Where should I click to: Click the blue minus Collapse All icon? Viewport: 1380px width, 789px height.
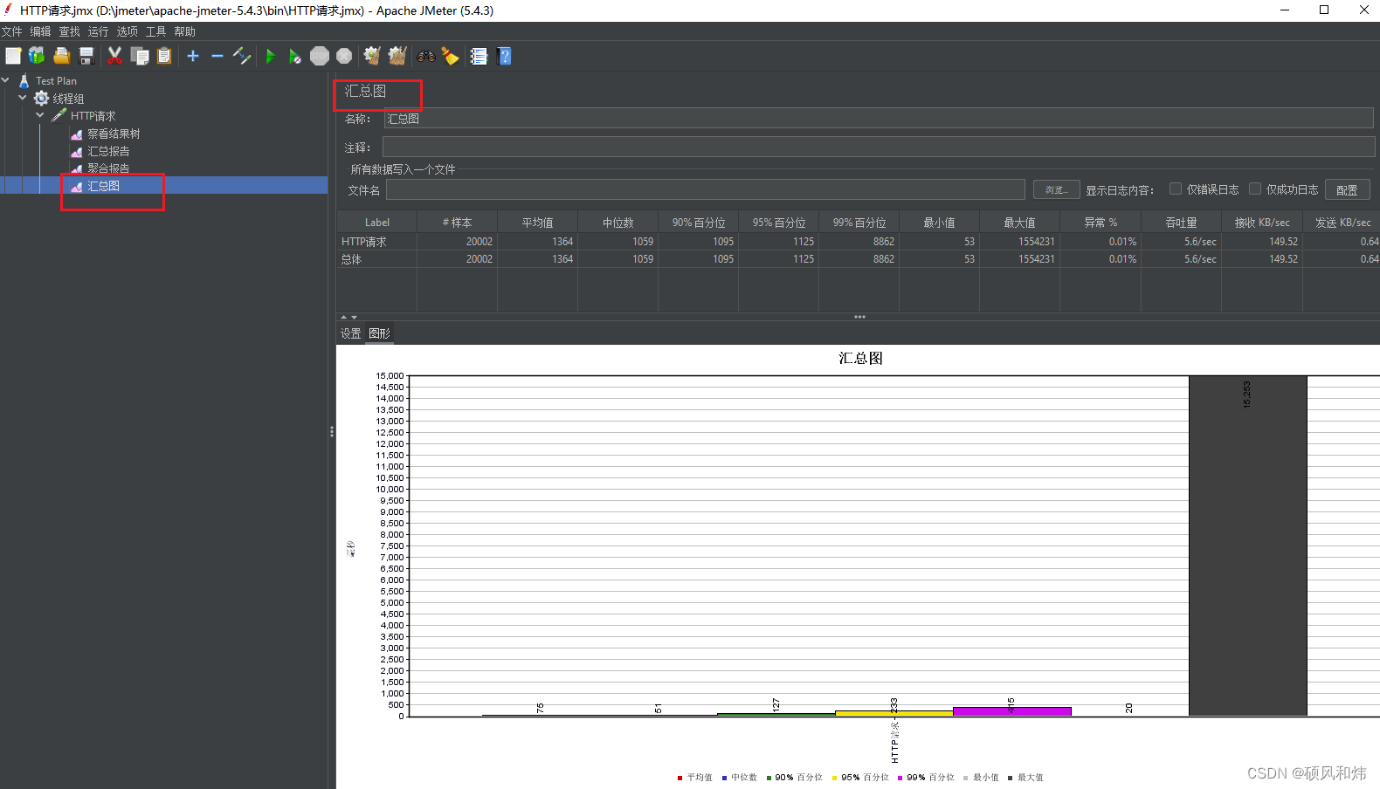coord(217,56)
